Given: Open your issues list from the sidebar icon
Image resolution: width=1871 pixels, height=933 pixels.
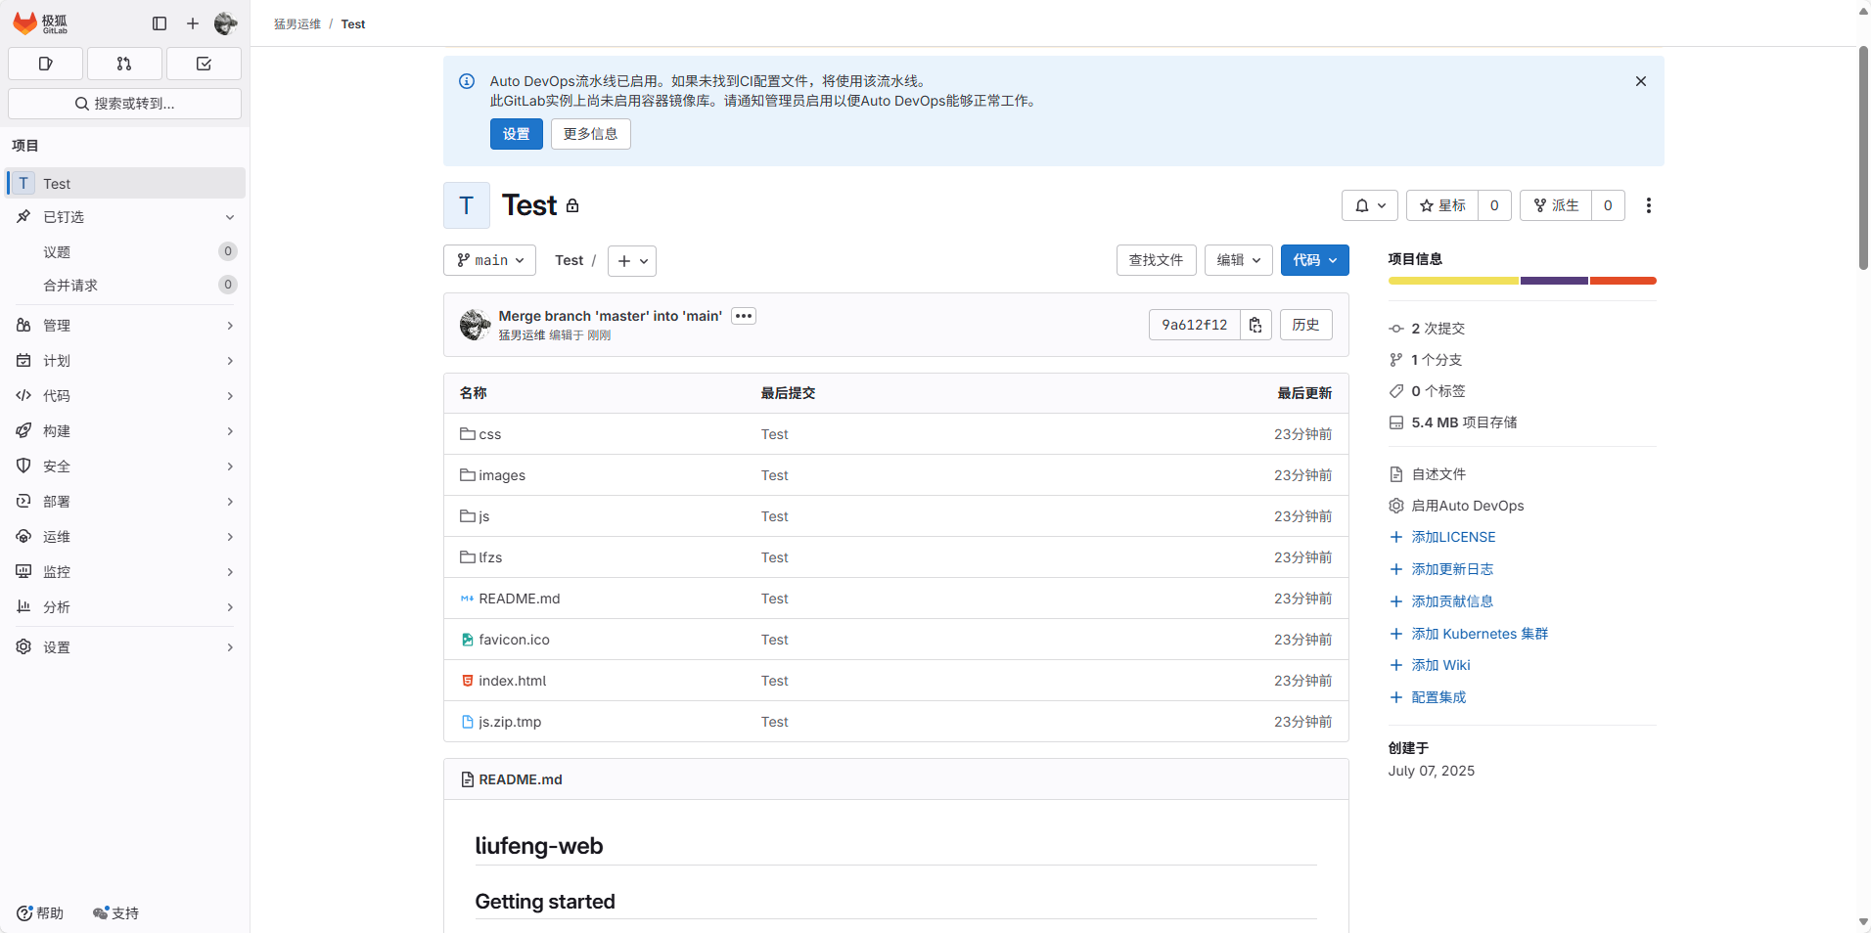Looking at the screenshot, I should pos(44,64).
